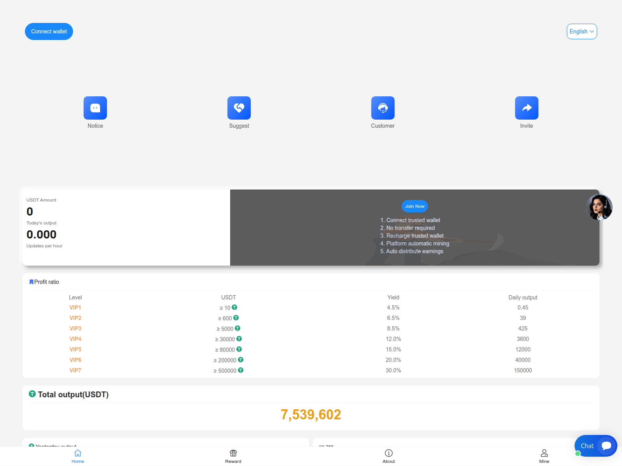Open the About info icon
The image size is (622, 466).
388,453
